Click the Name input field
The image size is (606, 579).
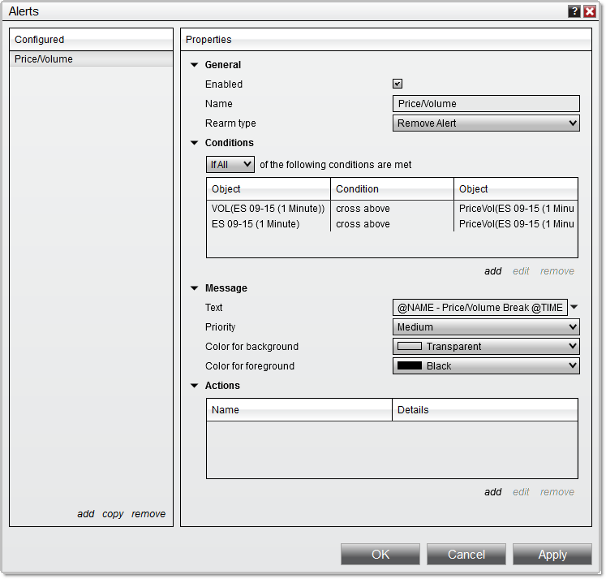486,104
